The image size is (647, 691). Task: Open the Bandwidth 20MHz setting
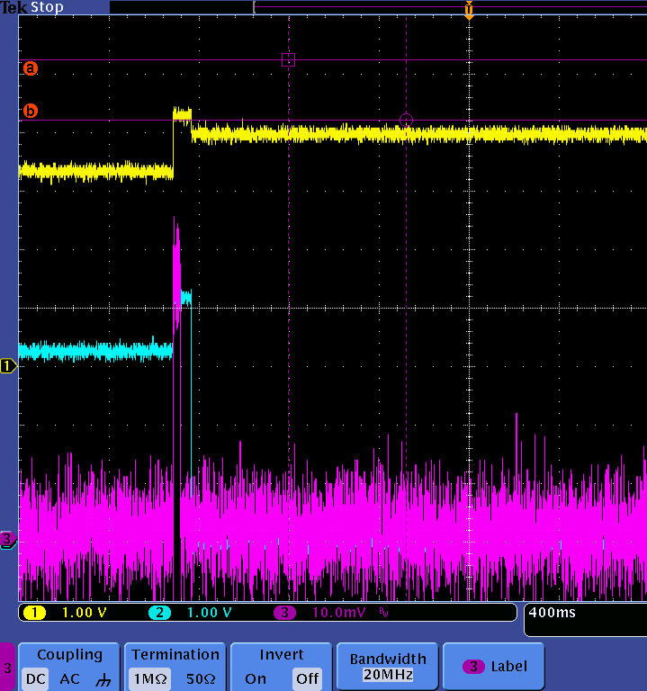pyautogui.click(x=388, y=667)
